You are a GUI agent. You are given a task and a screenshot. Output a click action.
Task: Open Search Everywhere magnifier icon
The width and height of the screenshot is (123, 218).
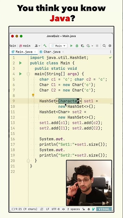[x=104, y=46]
